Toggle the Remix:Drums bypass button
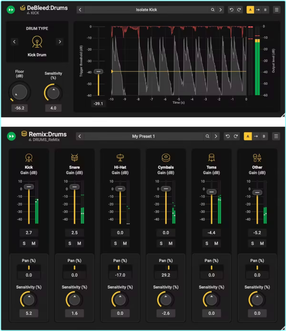 12,137
